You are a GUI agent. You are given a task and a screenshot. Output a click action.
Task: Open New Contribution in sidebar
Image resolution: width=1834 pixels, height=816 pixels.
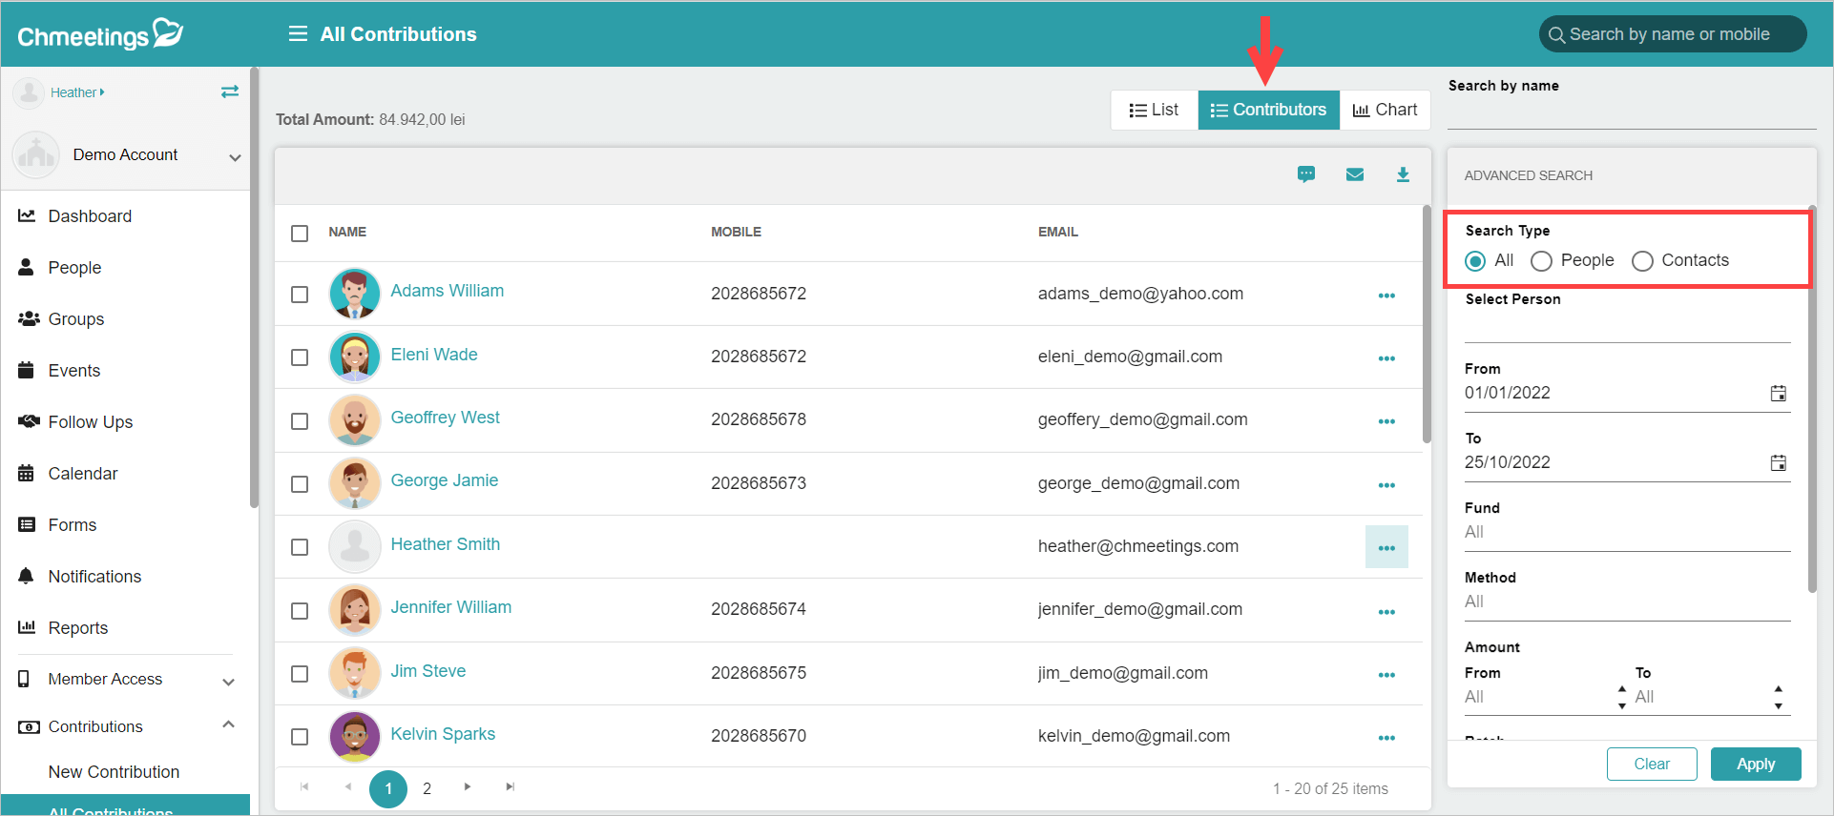(x=114, y=772)
